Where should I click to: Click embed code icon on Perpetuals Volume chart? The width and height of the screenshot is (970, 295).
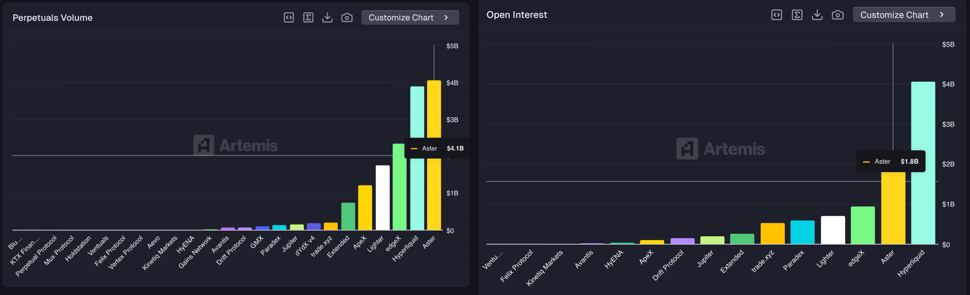pyautogui.click(x=289, y=18)
